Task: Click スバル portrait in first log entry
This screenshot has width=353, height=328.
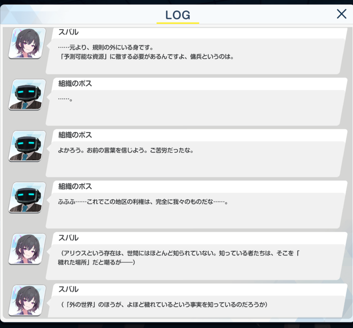Action: click(x=27, y=43)
